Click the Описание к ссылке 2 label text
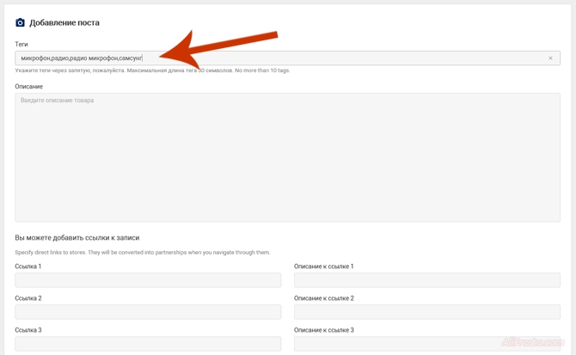The width and height of the screenshot is (576, 355). tap(323, 298)
